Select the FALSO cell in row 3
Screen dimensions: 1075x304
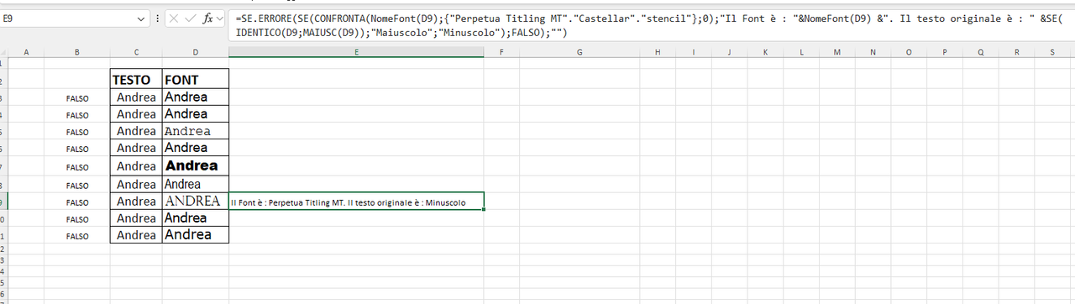tap(77, 97)
